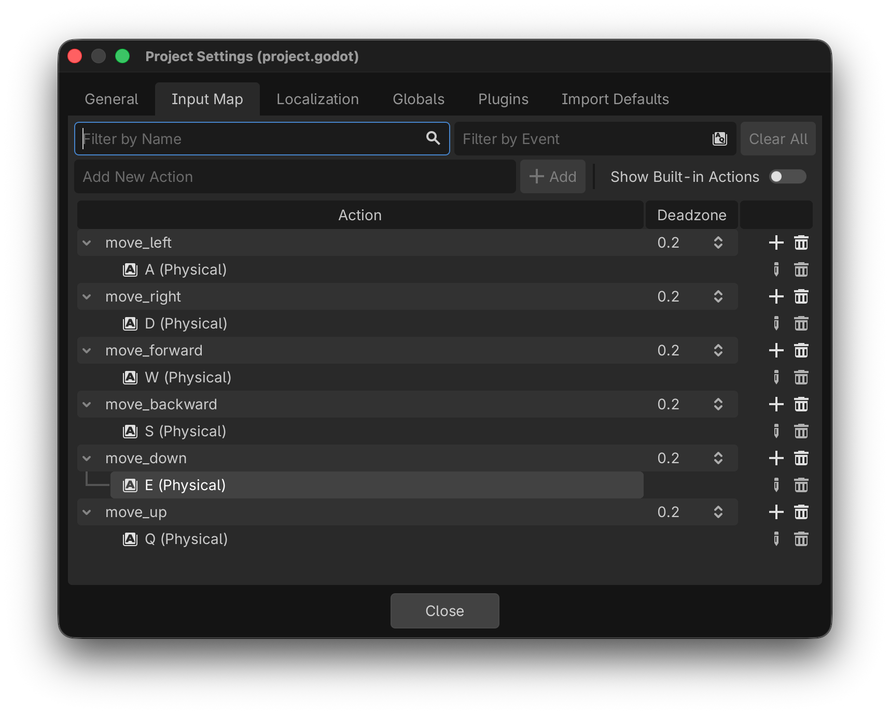This screenshot has height=715, width=890.
Task: Remove the W (Physical) key event
Action: tap(801, 377)
